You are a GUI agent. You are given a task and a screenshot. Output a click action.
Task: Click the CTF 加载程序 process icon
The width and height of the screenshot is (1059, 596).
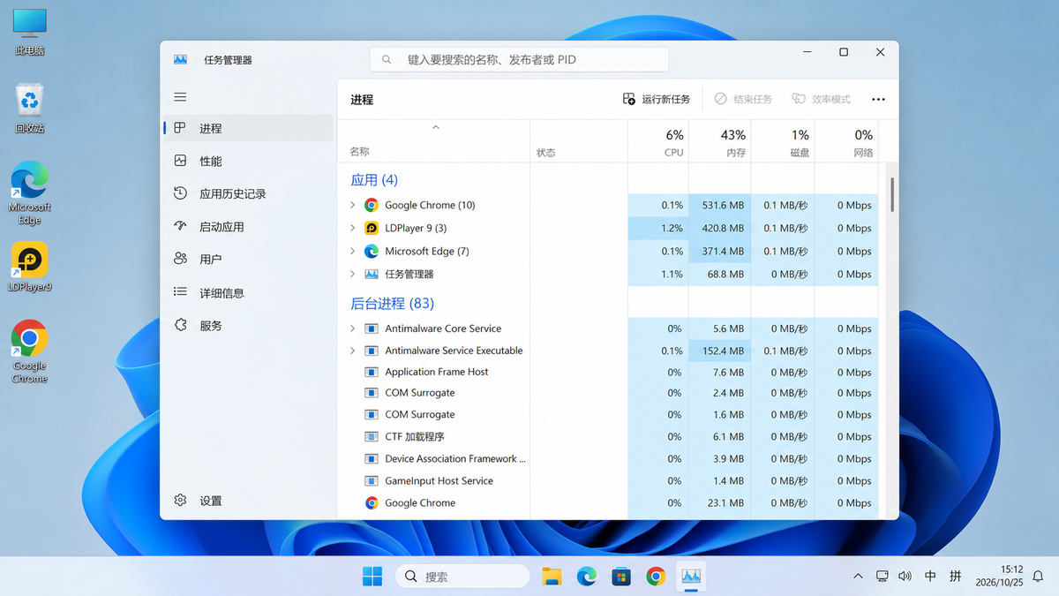click(372, 436)
